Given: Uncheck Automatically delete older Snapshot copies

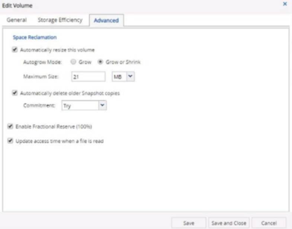Looking at the screenshot, I should pyautogui.click(x=15, y=93).
